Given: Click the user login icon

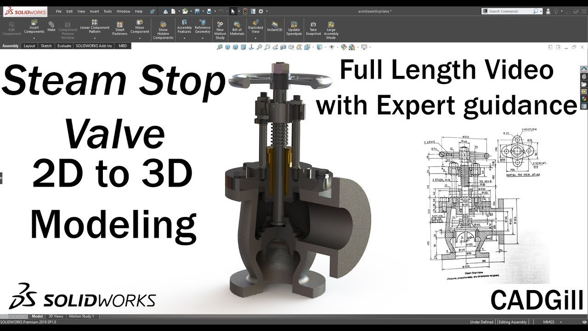Looking at the screenshot, I should click(548, 11).
